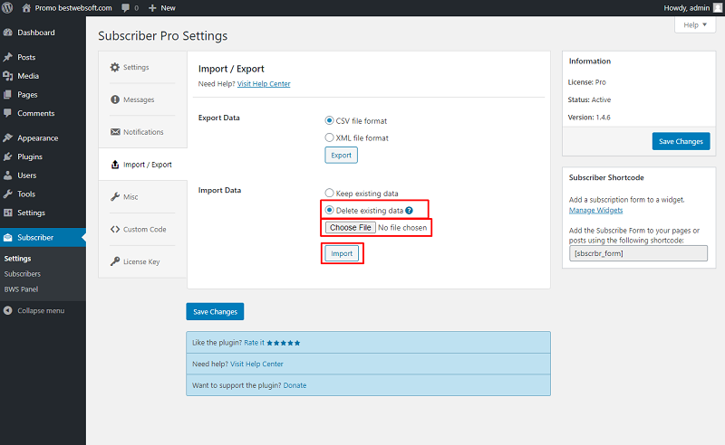Click the plus icon next to New
725x445 pixels.
(152, 8)
